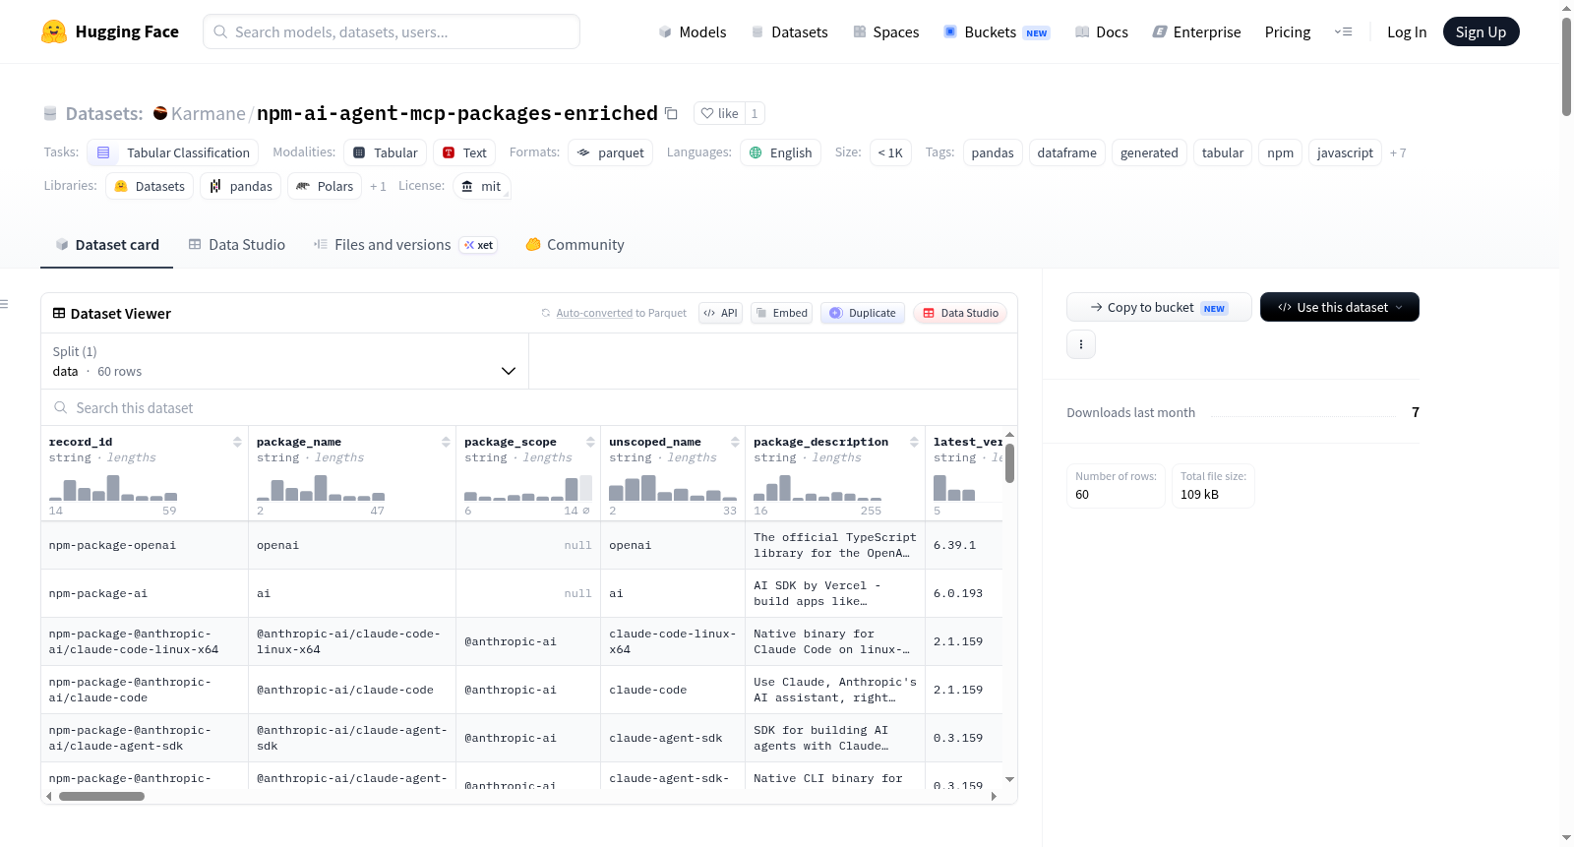
Task: Click the table's right scroll arrow
Action: click(994, 796)
